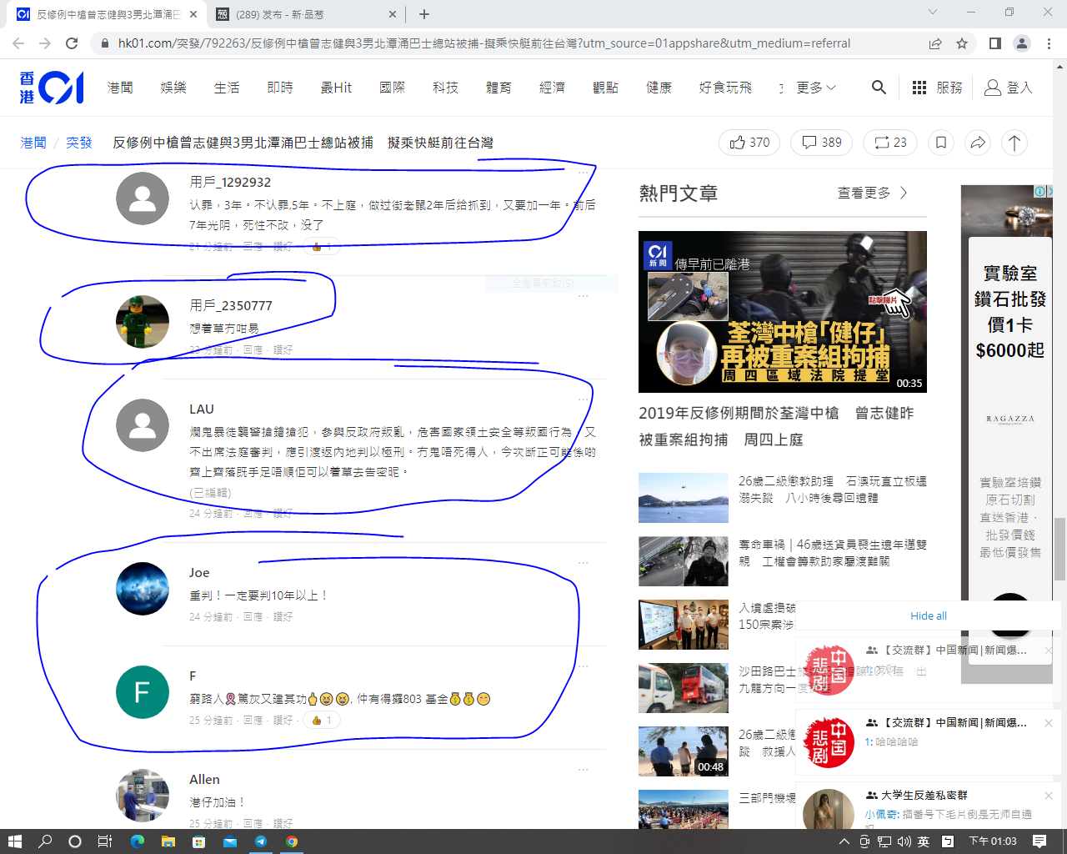Click the 熱門文章 heading
The height and width of the screenshot is (854, 1067).
pos(679,193)
